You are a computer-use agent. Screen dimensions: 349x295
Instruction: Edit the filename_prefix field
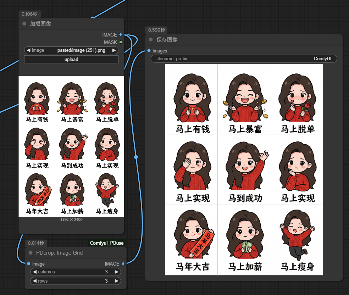pyautogui.click(x=244, y=59)
